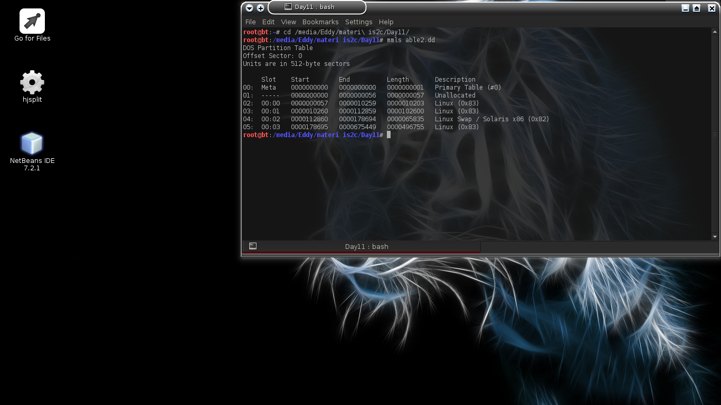Open the File menu
The image size is (721, 405).
click(250, 22)
